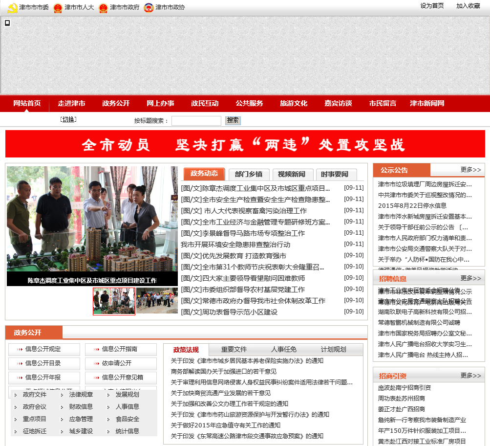Switch to the 视频新闻 tab

click(292, 174)
